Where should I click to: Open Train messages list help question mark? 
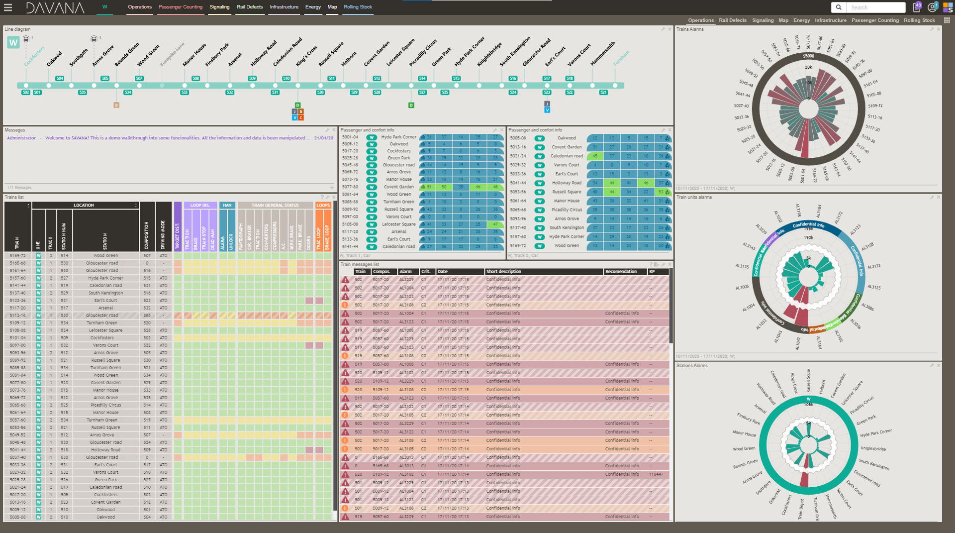tap(651, 264)
